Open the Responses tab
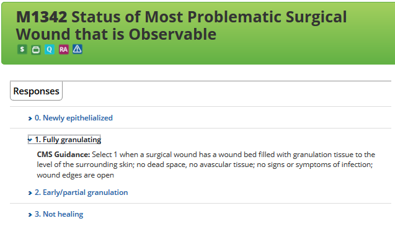This screenshot has height=226, width=395. [x=36, y=91]
